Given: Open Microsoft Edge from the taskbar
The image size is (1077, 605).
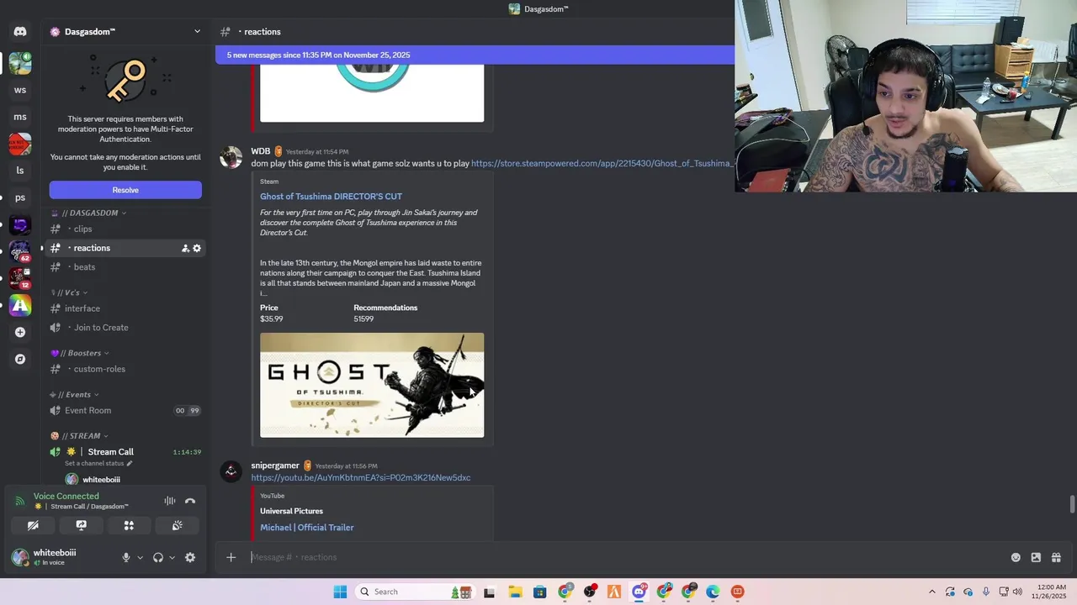Looking at the screenshot, I should pos(713,592).
